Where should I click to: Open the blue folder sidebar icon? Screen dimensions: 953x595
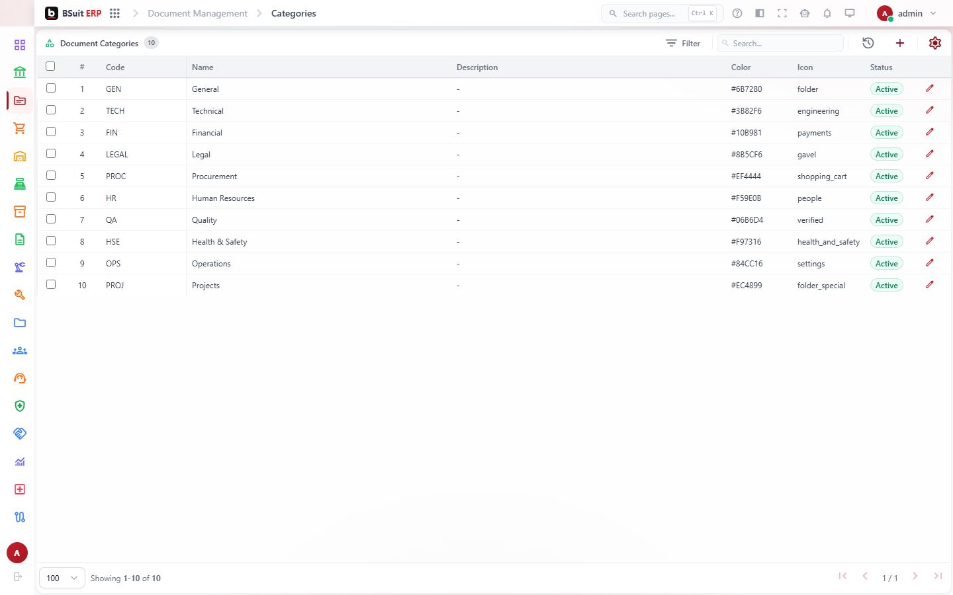tap(20, 323)
